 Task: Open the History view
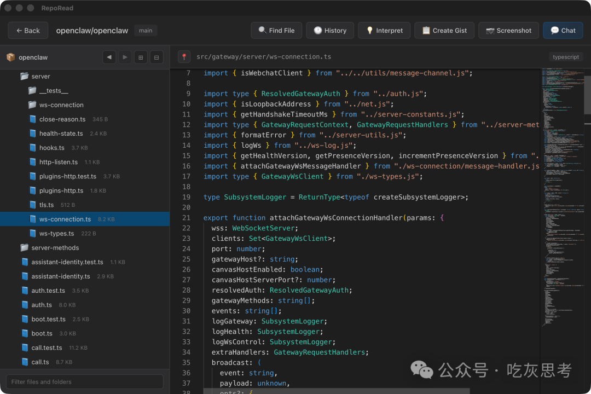tap(330, 31)
